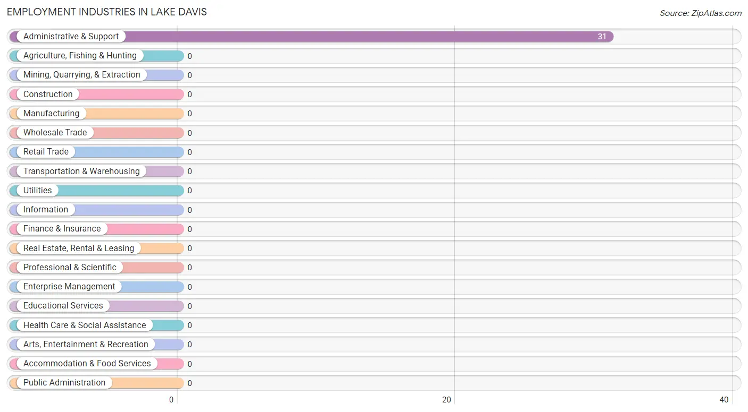This screenshot has height=412, width=748.
Task: Click the Enterprise Management label
Action: [x=69, y=287]
